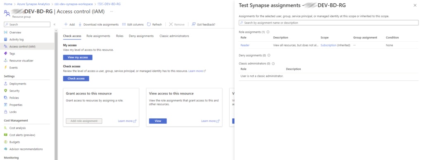The width and height of the screenshot is (423, 160).
Task: Switch to the Roles tab
Action: (120, 36)
